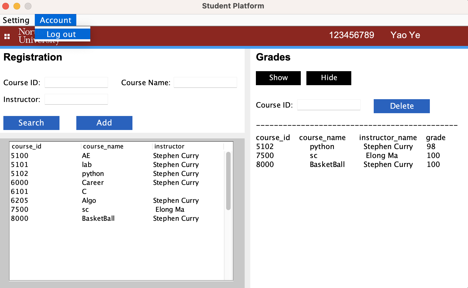The image size is (468, 288).
Task: Click Elong Ma in the course table
Action: 170,210
